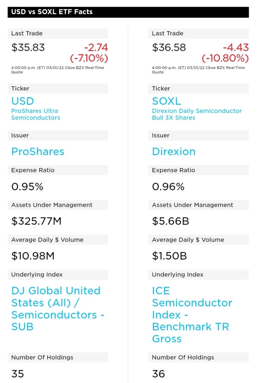Open the USD ticker link
257x383 pixels.
tap(22, 101)
